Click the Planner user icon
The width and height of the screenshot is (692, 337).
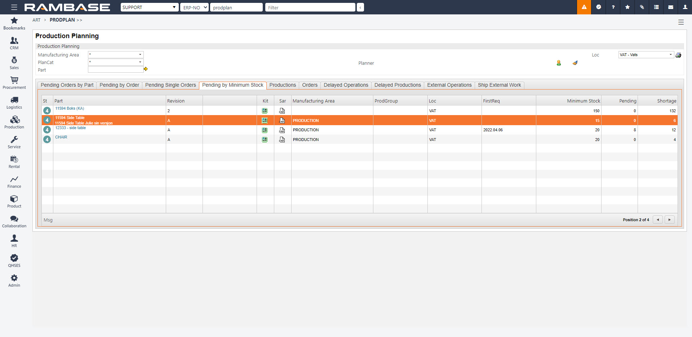[559, 63]
